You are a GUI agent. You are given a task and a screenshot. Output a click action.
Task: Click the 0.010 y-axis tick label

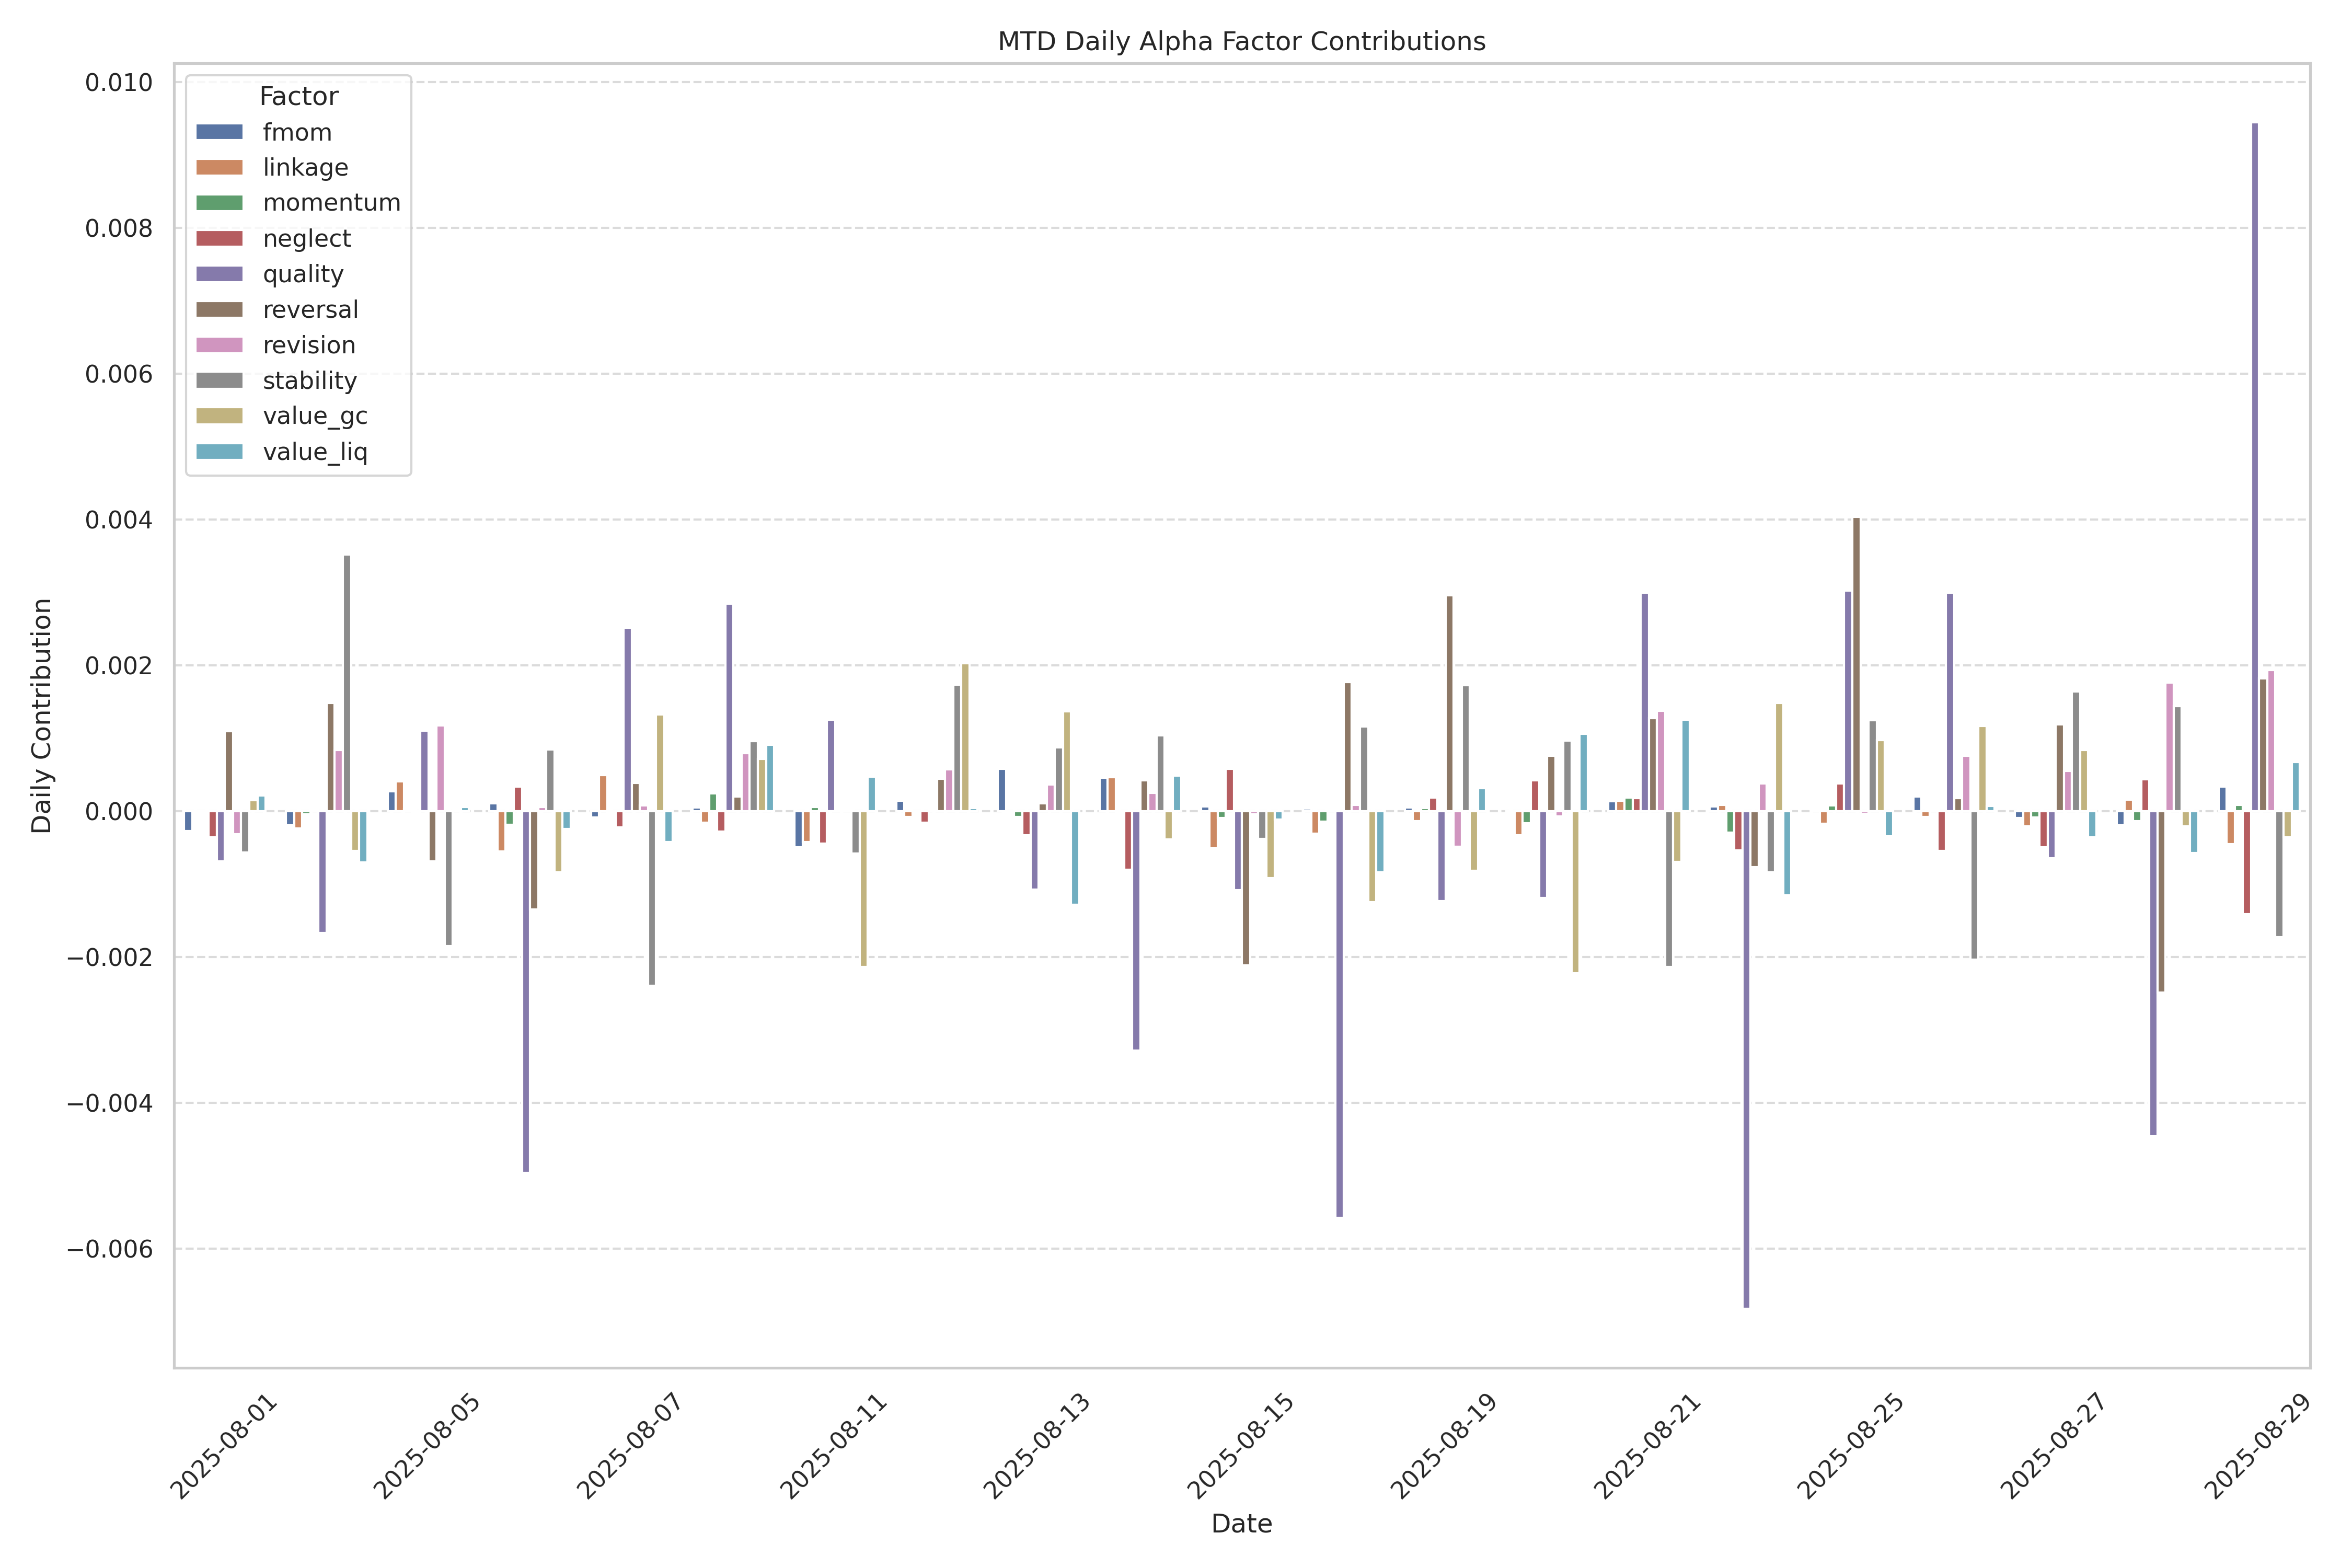[x=118, y=83]
